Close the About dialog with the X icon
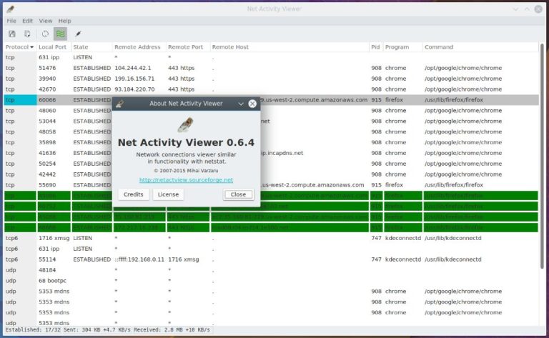Viewport: 549px width, 338px height. 252,104
